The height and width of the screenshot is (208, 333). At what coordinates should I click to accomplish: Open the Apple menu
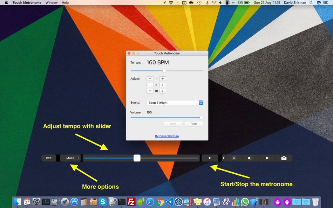[6, 2]
